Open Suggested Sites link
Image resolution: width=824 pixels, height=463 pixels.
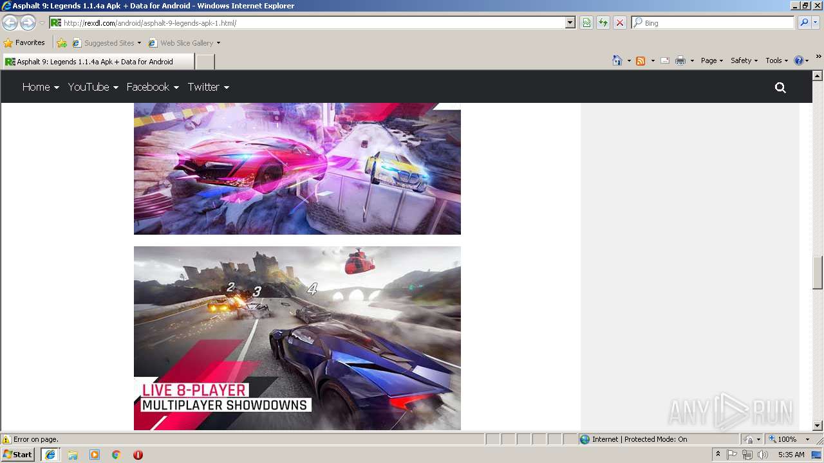[106, 43]
